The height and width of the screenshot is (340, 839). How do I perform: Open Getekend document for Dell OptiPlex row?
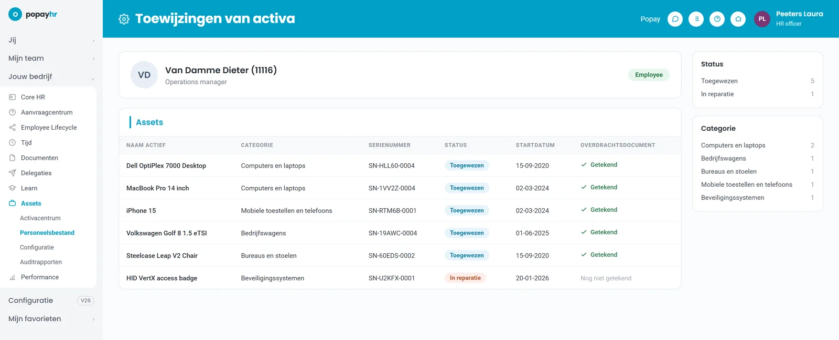coord(599,165)
